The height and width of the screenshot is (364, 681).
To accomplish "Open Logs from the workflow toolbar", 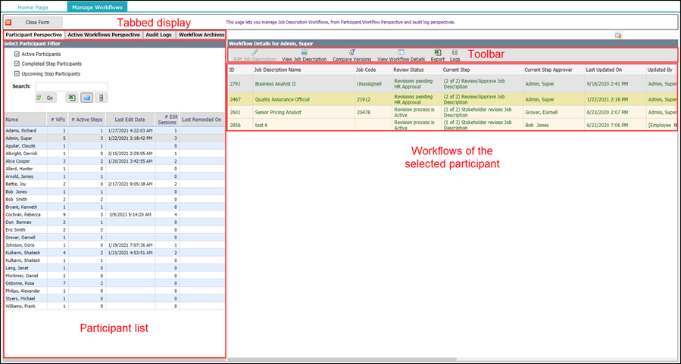I will 455,52.
